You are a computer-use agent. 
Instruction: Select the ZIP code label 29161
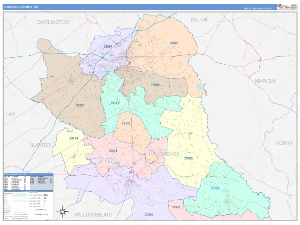(x=80, y=105)
